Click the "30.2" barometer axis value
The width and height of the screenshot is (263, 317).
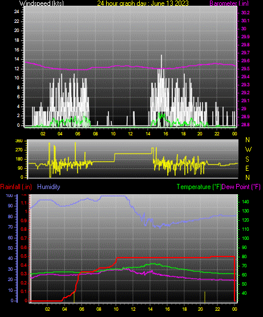pyautogui.click(x=245, y=13)
